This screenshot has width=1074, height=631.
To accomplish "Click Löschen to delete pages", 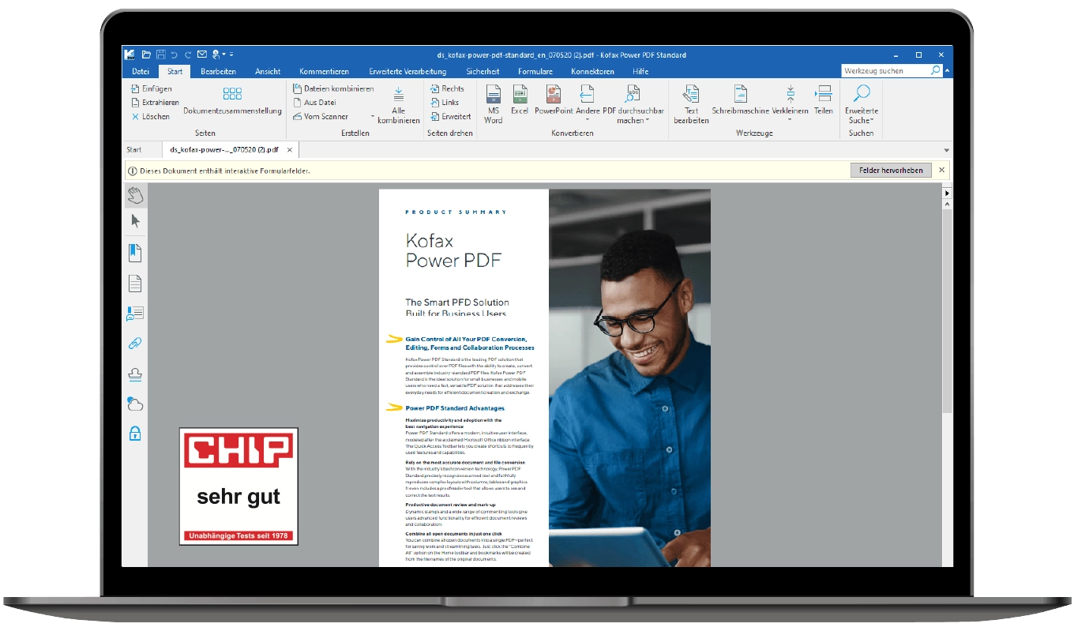I will point(151,116).
